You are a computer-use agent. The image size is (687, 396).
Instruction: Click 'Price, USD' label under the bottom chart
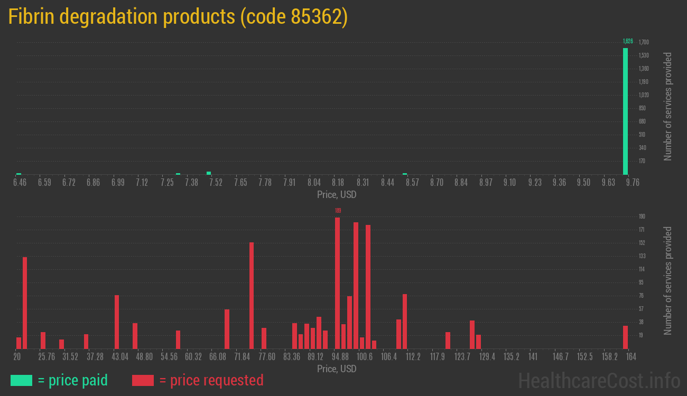click(337, 369)
